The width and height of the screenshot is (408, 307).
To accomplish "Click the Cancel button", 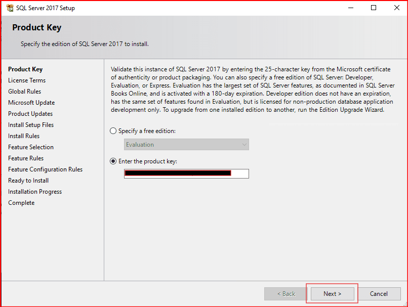I will click(x=378, y=294).
